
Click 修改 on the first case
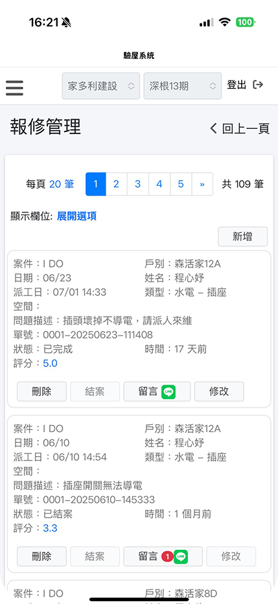coord(219,392)
